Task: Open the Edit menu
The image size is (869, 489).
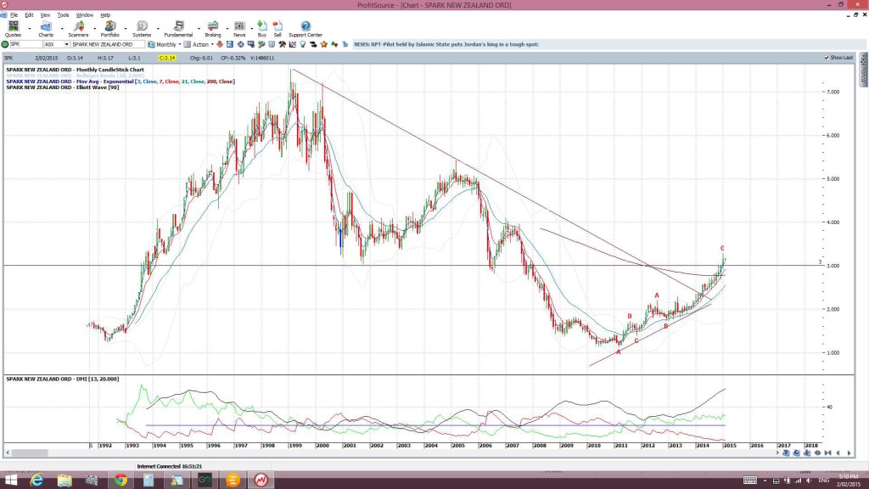Action: pos(29,15)
